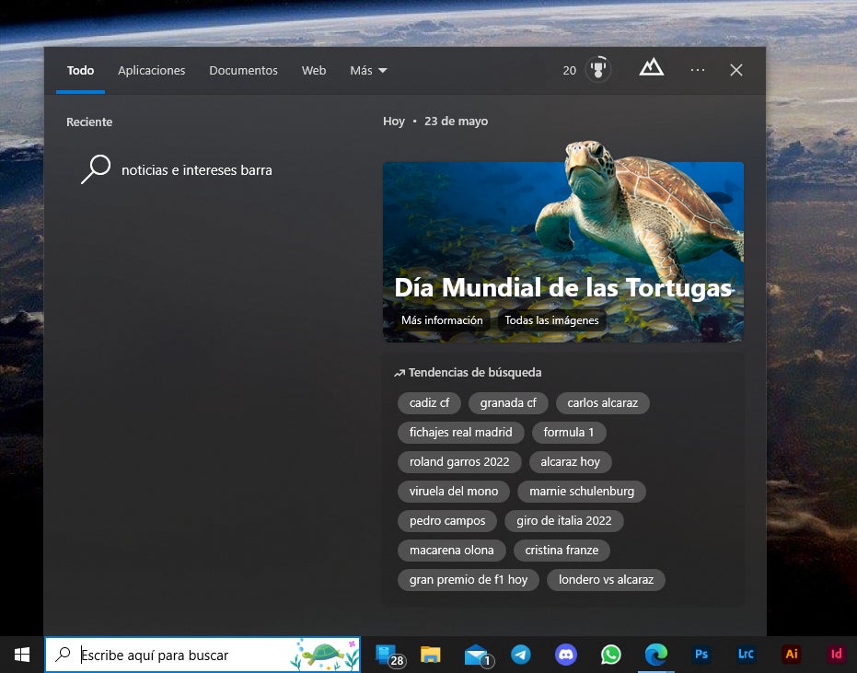Open the Mail app showing one notification
857x673 pixels.
point(476,655)
